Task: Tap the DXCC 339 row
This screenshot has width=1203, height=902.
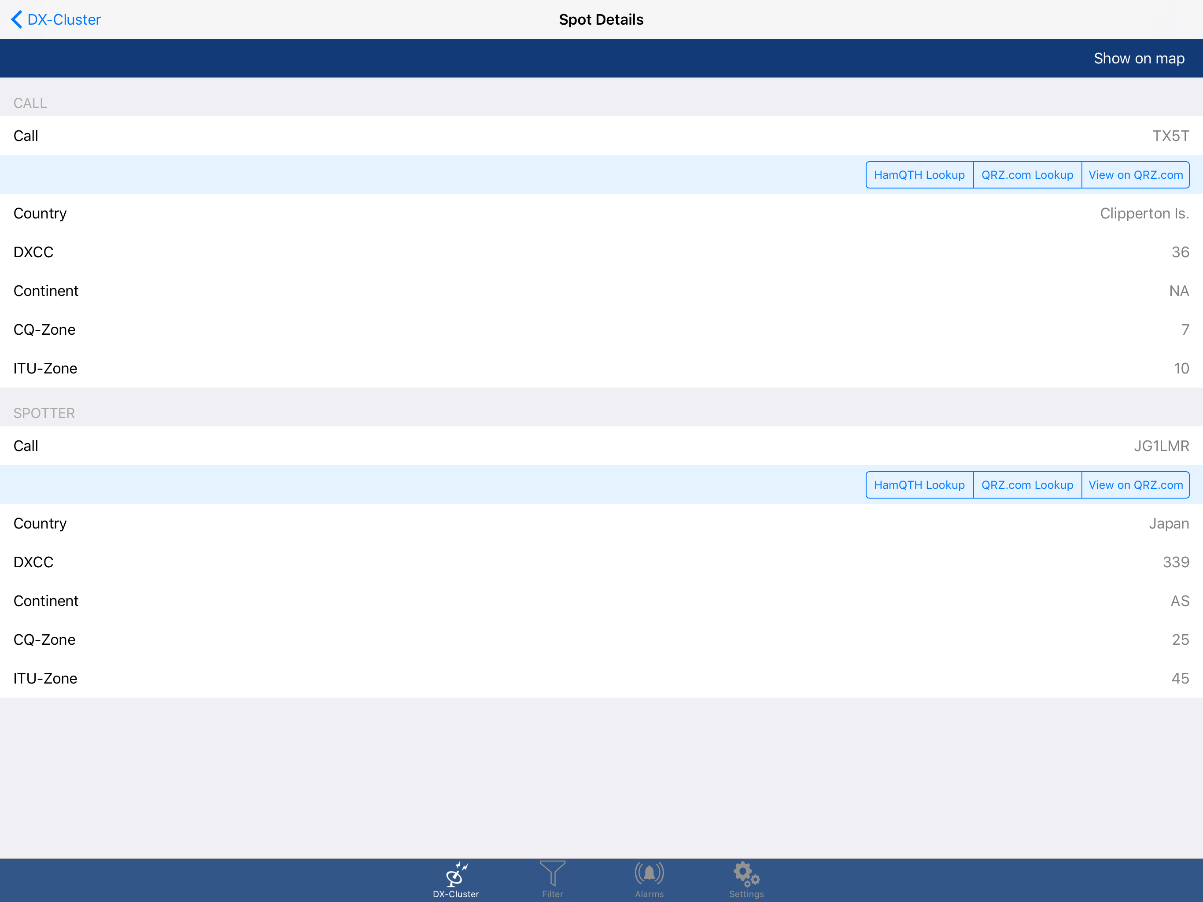Action: pyautogui.click(x=601, y=562)
